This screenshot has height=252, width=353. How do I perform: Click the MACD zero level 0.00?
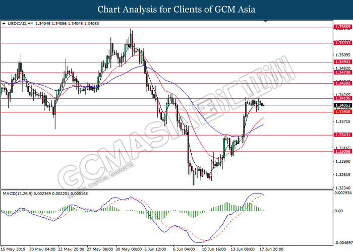(x=338, y=211)
